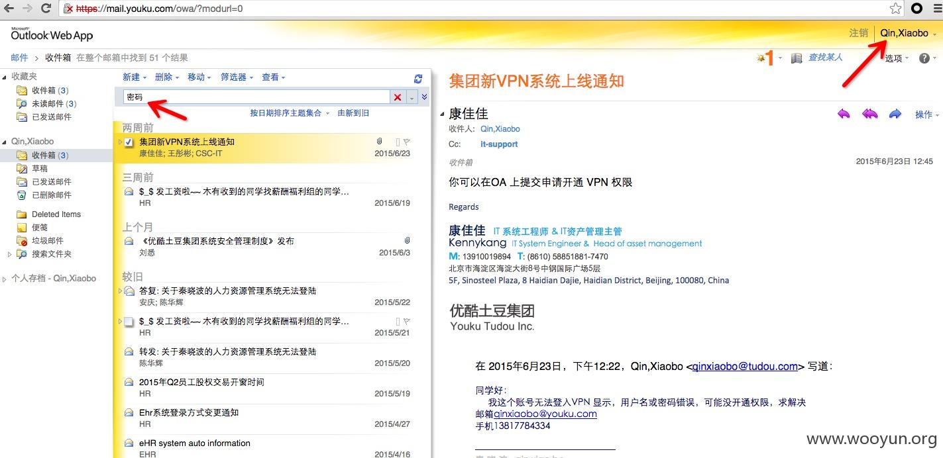The height and width of the screenshot is (458, 943).
Task: Open the reminder bell notifications
Action: [x=768, y=58]
